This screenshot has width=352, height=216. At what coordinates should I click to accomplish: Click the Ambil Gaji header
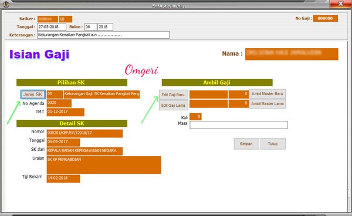click(217, 83)
